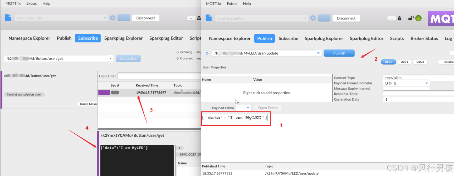The height and width of the screenshot is (176, 454).
Task: Switch to Namespace Explorer tab in right window
Action: (x=230, y=38)
